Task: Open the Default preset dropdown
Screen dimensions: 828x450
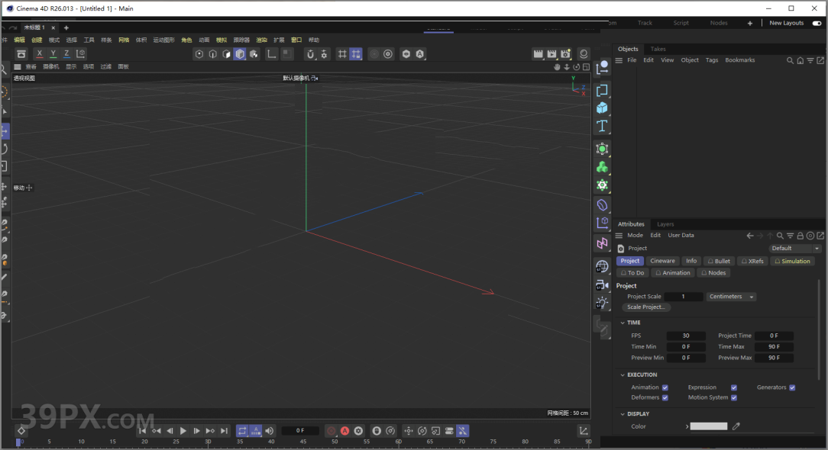Action: (x=795, y=249)
